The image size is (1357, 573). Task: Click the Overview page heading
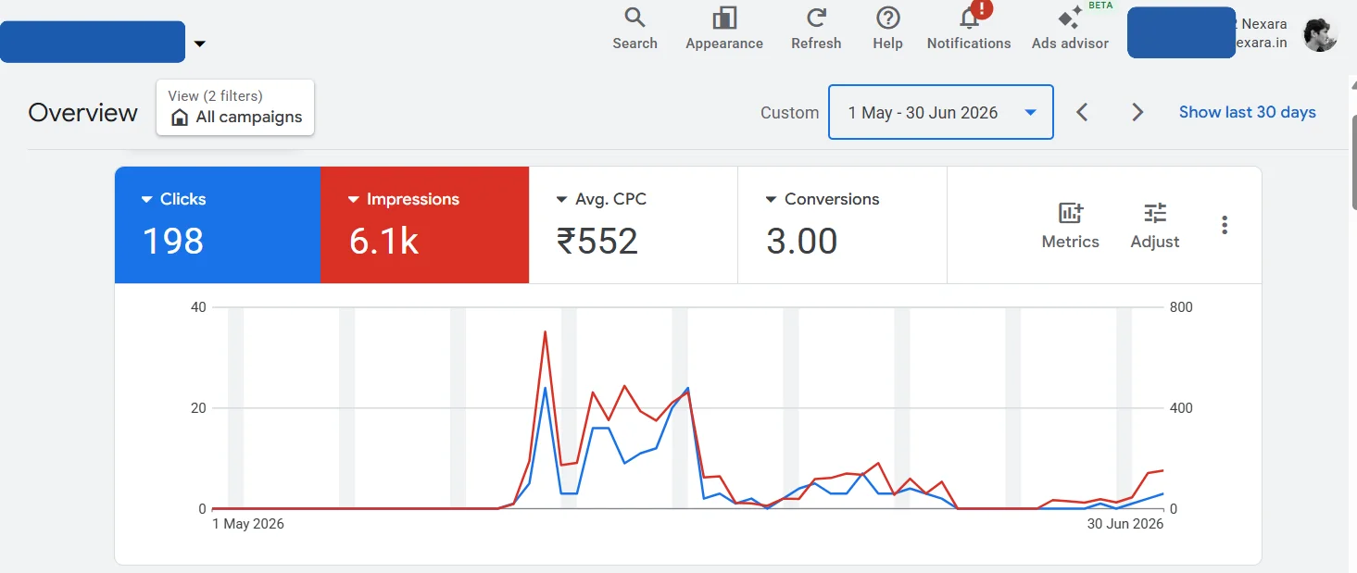(x=82, y=113)
